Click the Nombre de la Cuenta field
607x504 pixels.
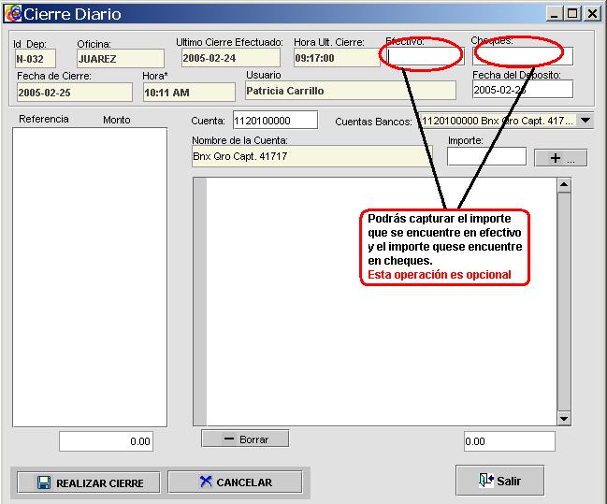[311, 156]
